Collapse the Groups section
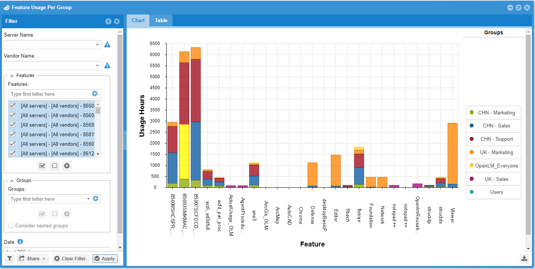The image size is (535, 269). (x=12, y=180)
